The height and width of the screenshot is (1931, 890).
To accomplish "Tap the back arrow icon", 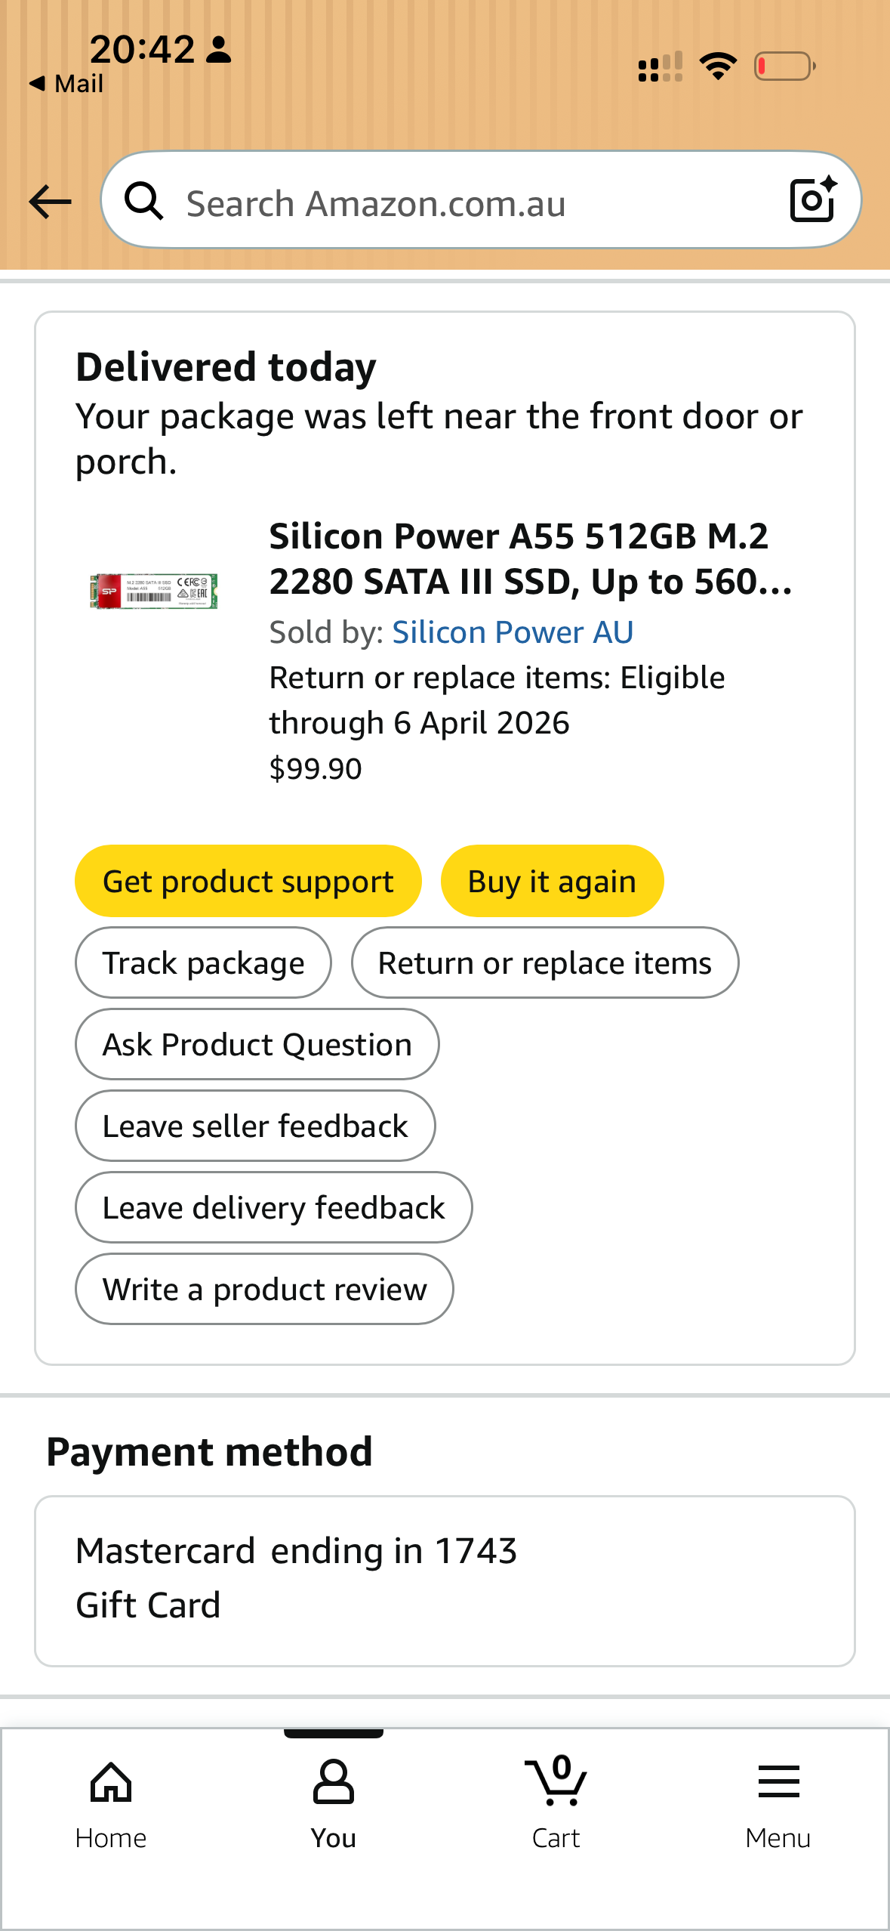I will (x=50, y=202).
